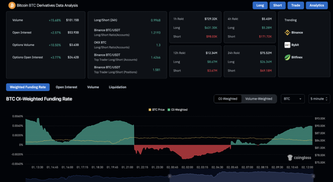Click the Options Open Interest value $24.42B
This screenshot has width=333, height=182.
pyautogui.click(x=73, y=57)
